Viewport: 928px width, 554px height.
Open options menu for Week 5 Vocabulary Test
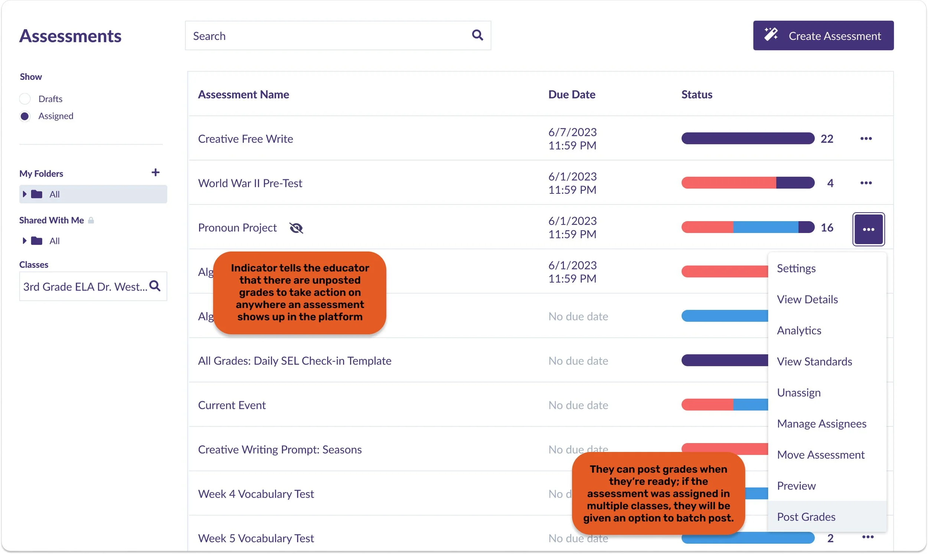(867, 537)
